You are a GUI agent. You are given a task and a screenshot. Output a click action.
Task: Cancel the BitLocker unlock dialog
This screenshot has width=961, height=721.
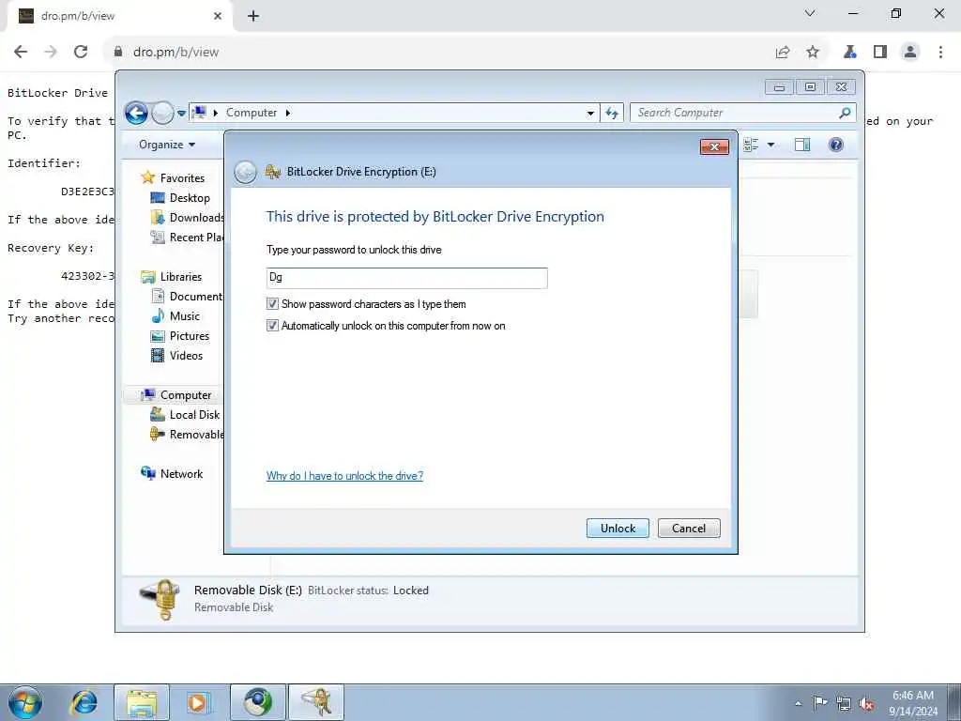688,528
